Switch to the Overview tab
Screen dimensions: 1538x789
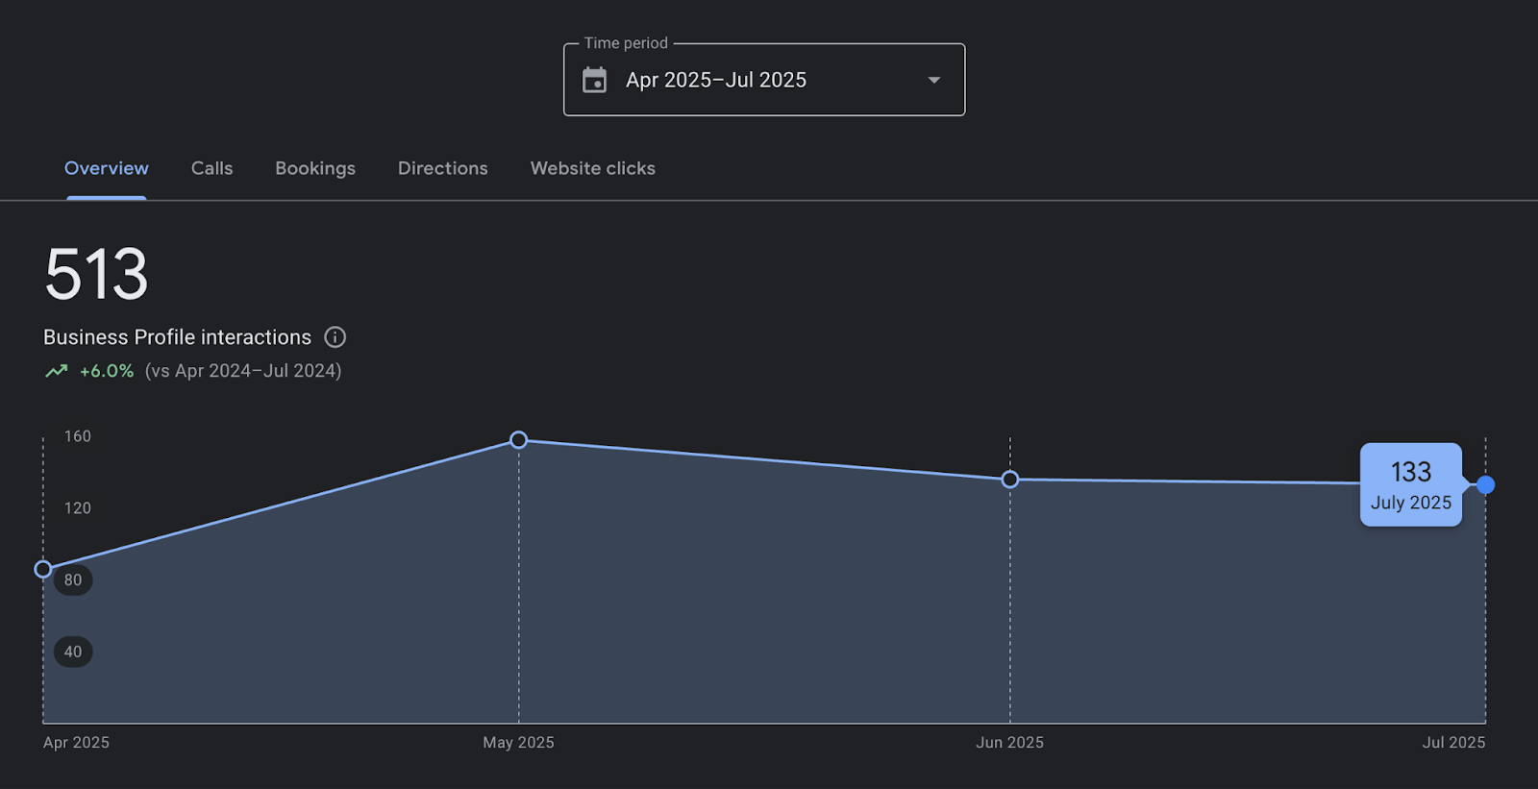click(106, 168)
